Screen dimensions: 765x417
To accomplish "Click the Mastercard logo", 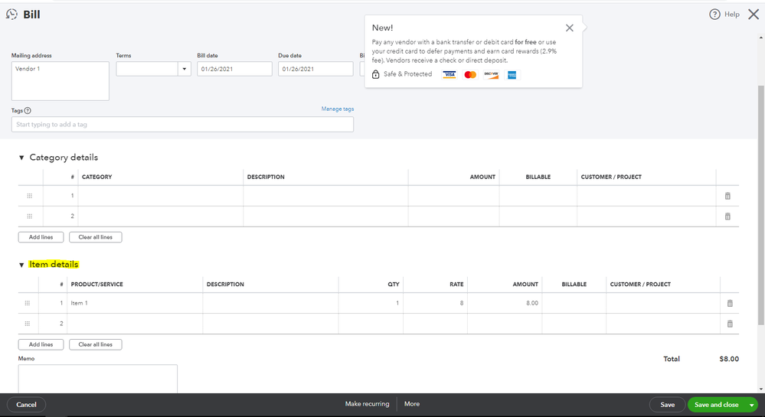I will pyautogui.click(x=470, y=75).
